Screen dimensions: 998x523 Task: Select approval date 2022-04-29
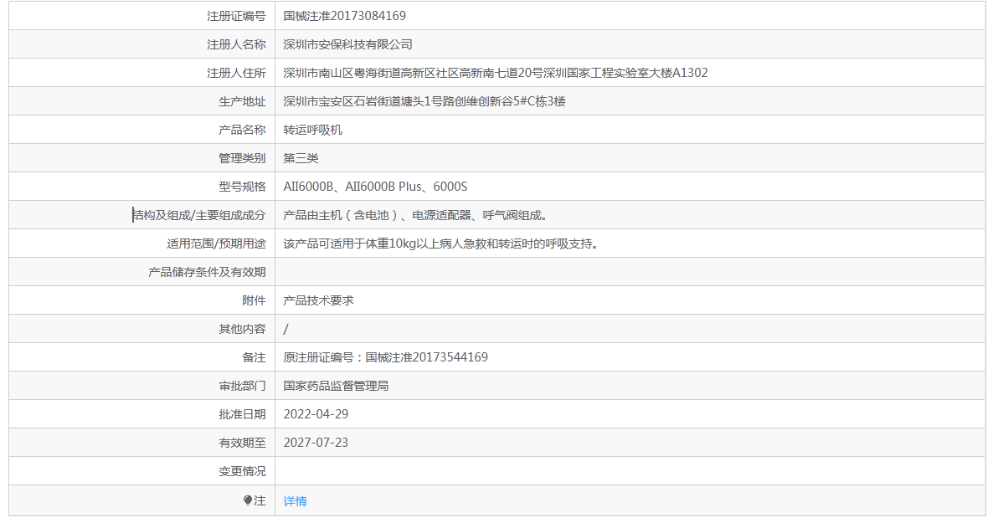(x=316, y=414)
